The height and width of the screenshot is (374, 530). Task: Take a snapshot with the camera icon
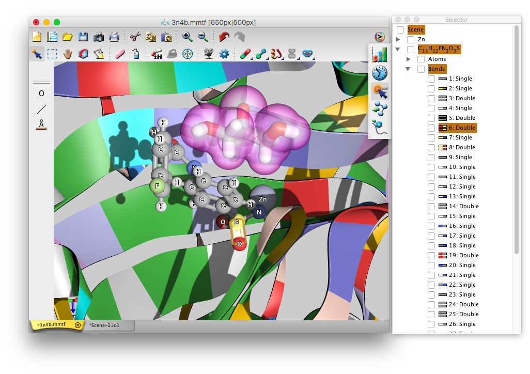(x=99, y=37)
